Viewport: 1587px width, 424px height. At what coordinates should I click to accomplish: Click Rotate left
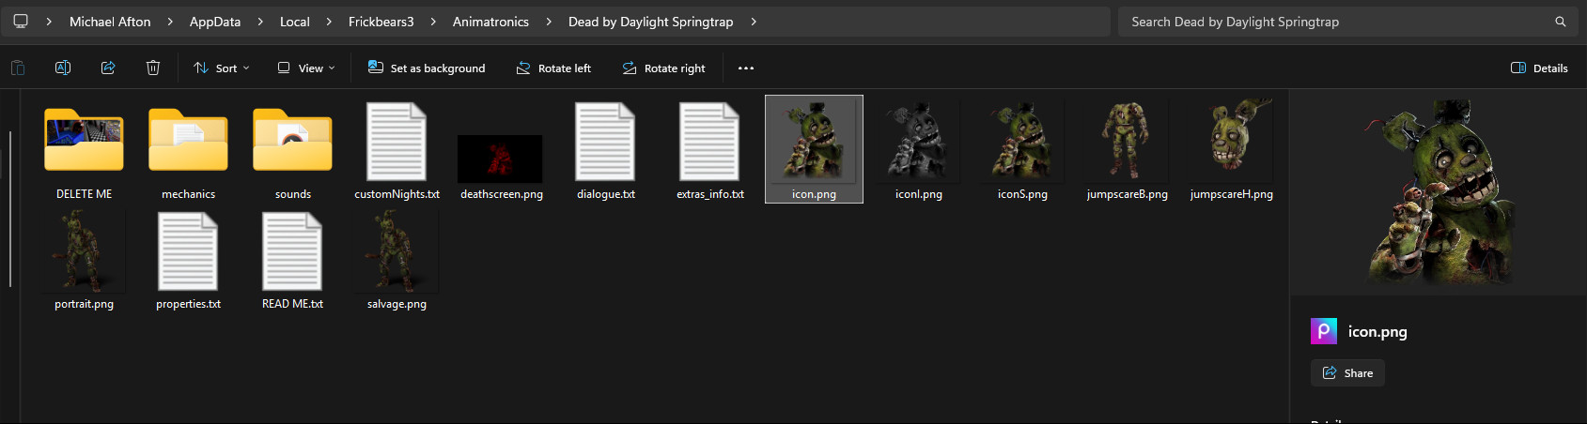[x=553, y=68]
